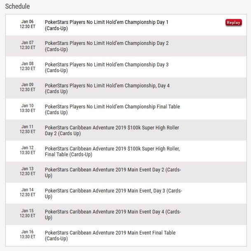Click the Jan 12 13:30 ET date
Viewport: 251px width, 251px height.
[x=27, y=150]
